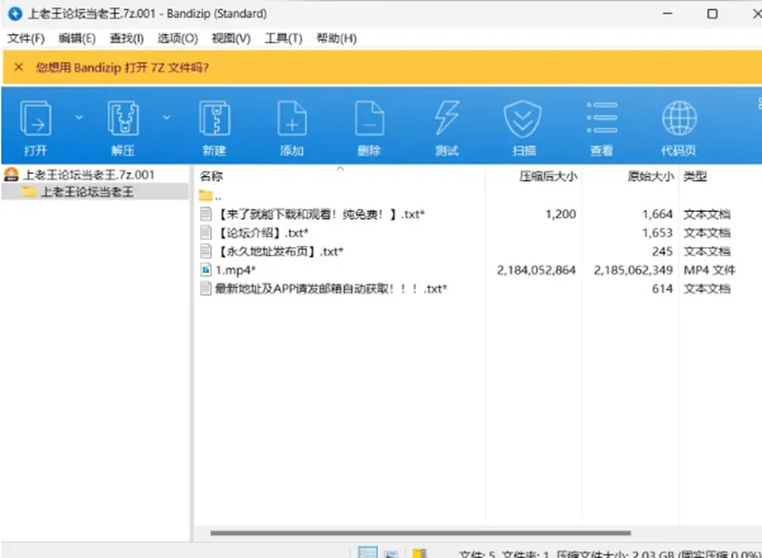Open the 视图(V) menu
Viewport: 762px width, 558px height.
point(231,38)
